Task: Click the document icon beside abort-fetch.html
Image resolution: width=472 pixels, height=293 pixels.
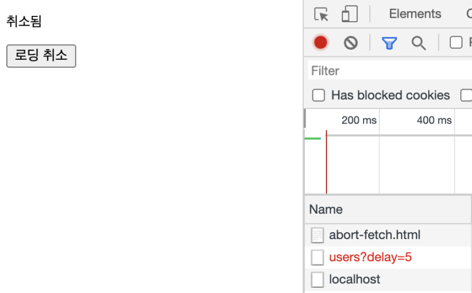Action: tap(317, 236)
